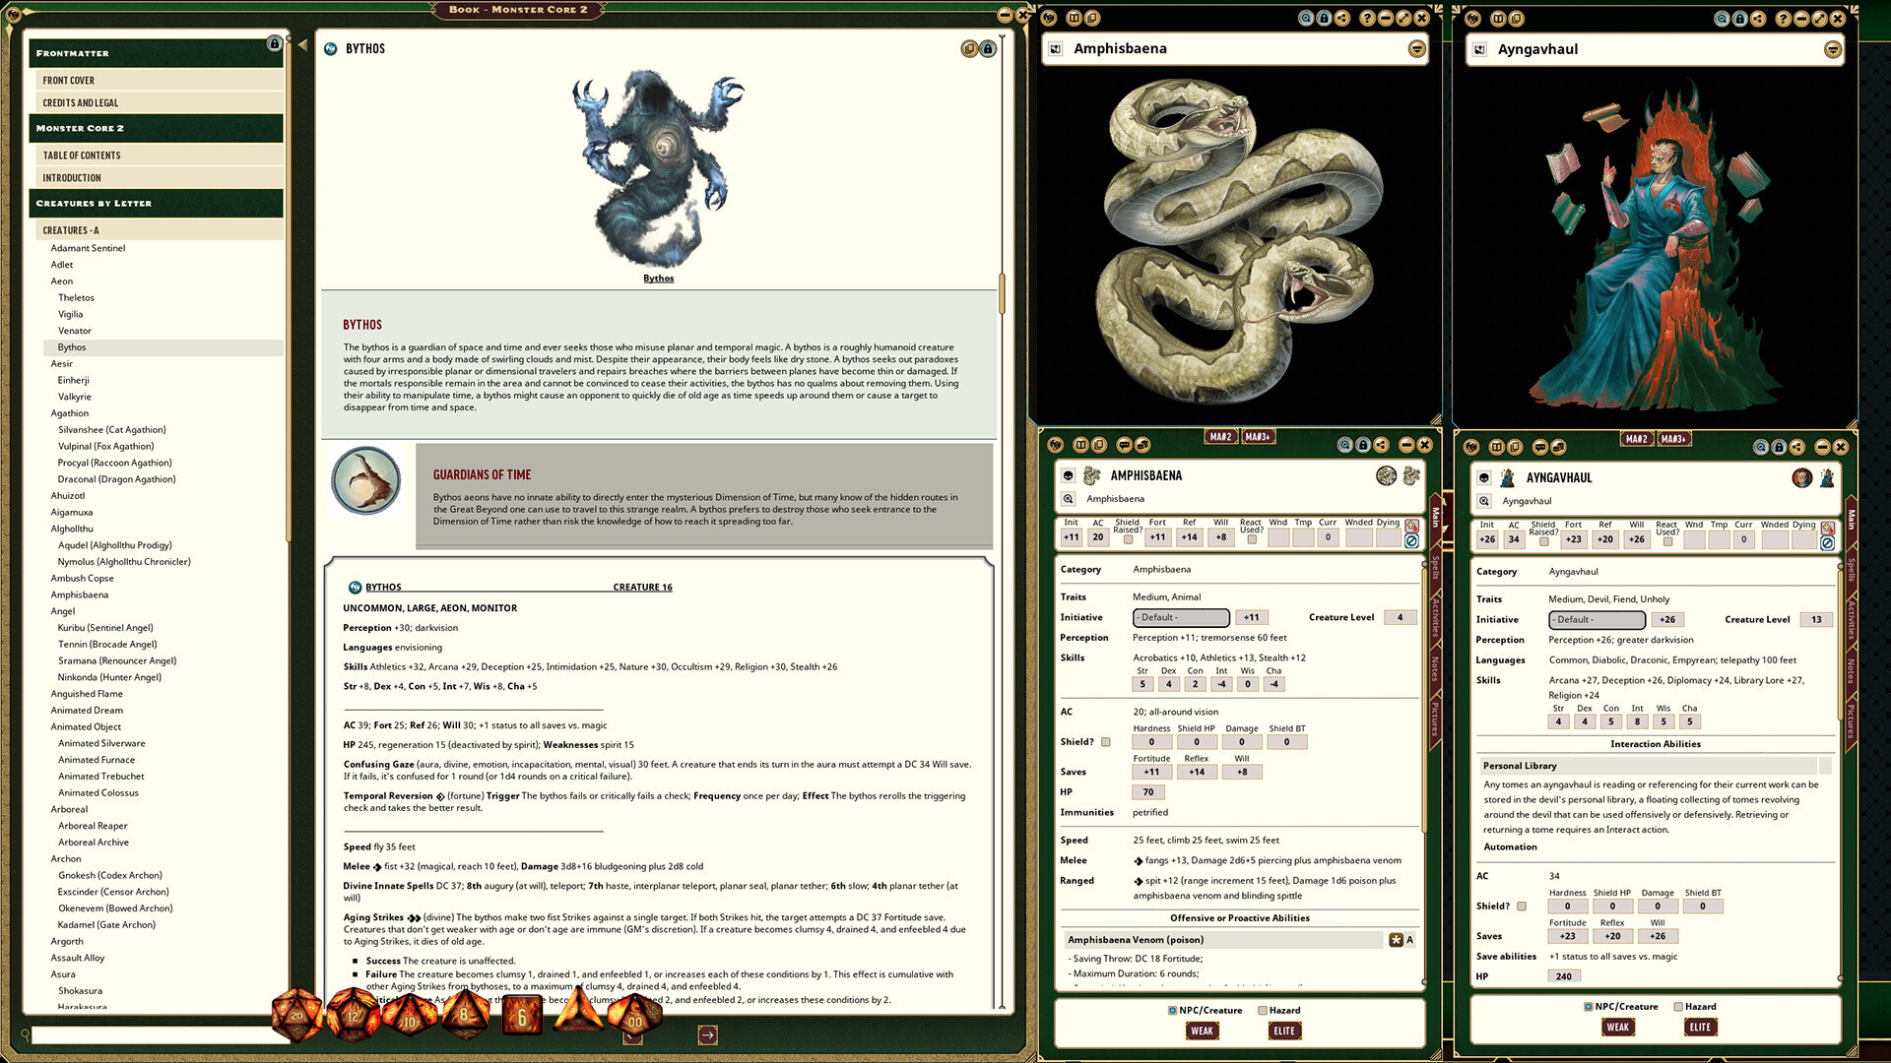Image resolution: width=1891 pixels, height=1063 pixels.
Task: Click the Bythos record icon in the book header
Action: 329,47
